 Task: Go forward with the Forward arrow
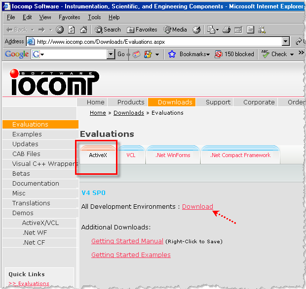point(41,30)
